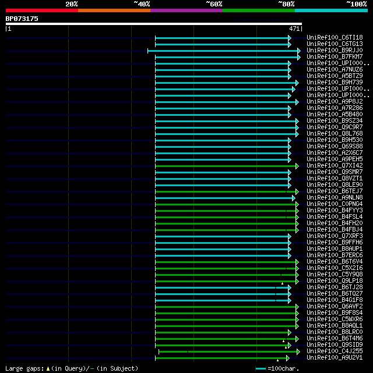Screen dimensions: 373x373
Task: Select the UniRef100_B8AQL1 label
Action: click(x=335, y=326)
